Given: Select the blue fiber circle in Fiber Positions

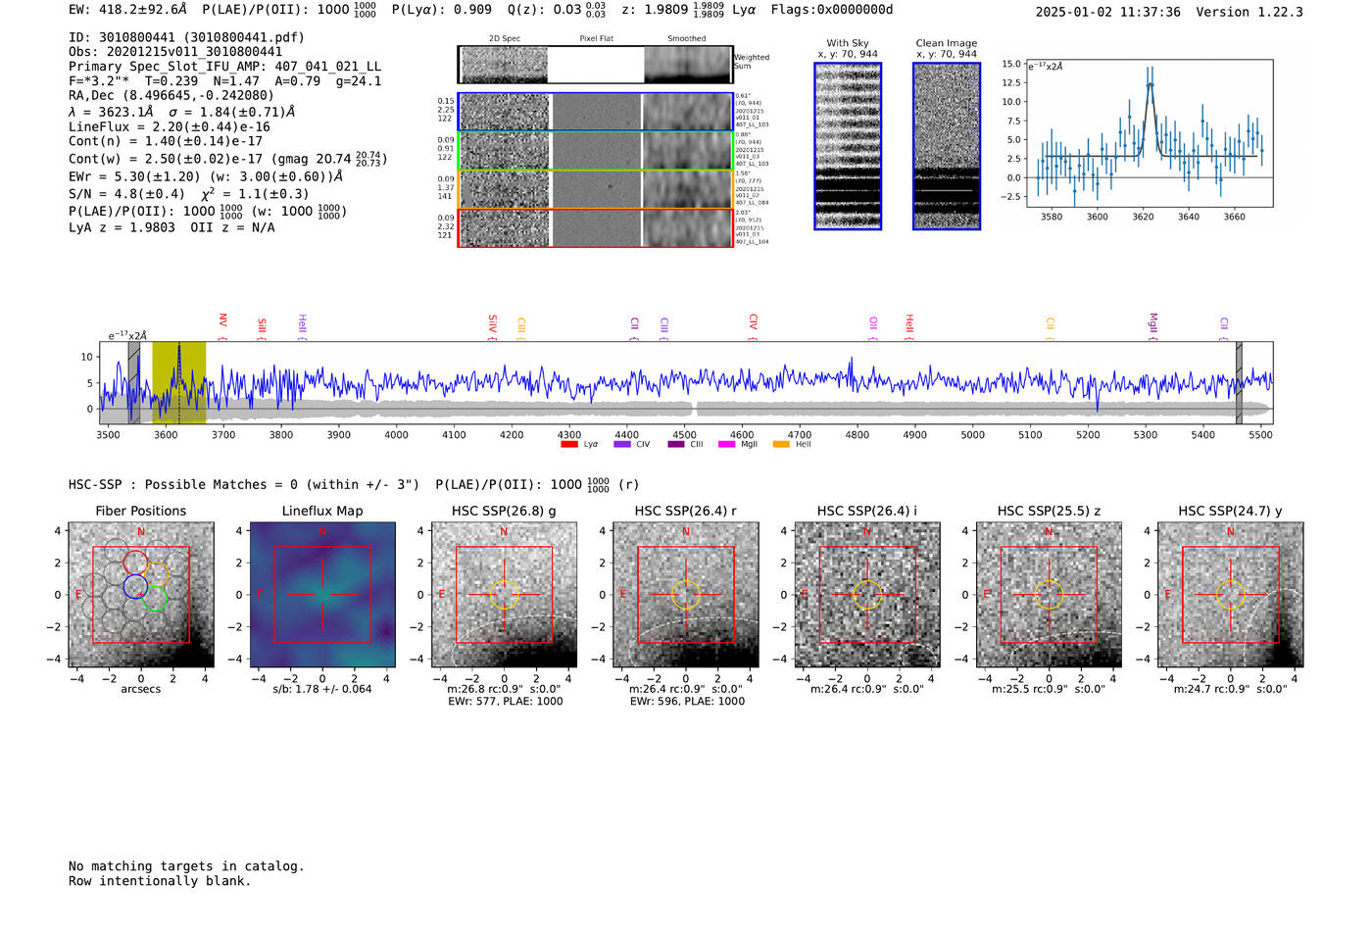Looking at the screenshot, I should 135,587.
